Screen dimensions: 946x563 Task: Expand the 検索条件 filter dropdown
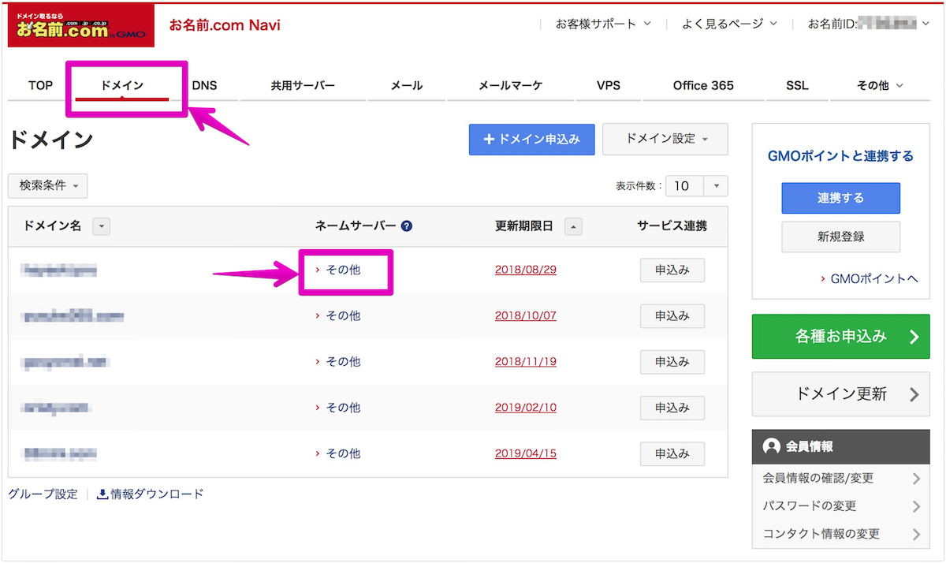tap(48, 186)
